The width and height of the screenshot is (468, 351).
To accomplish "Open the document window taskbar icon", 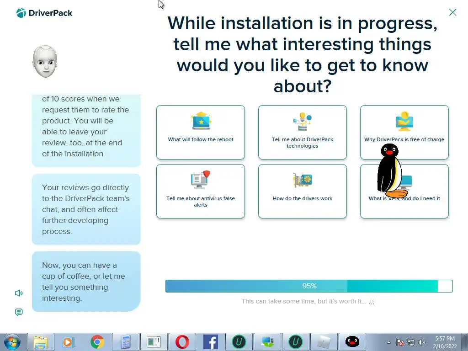I will click(154, 342).
